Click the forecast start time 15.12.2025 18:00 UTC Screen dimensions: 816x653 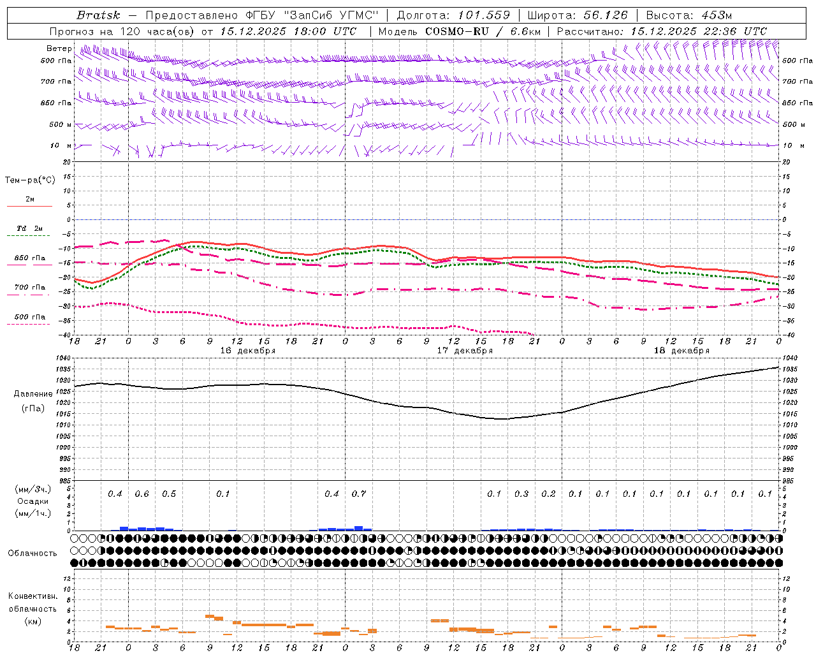289,31
